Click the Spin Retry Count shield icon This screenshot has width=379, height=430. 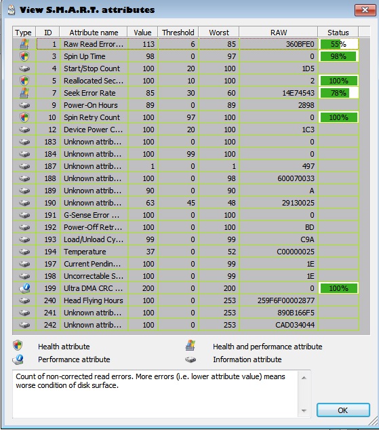(24, 117)
